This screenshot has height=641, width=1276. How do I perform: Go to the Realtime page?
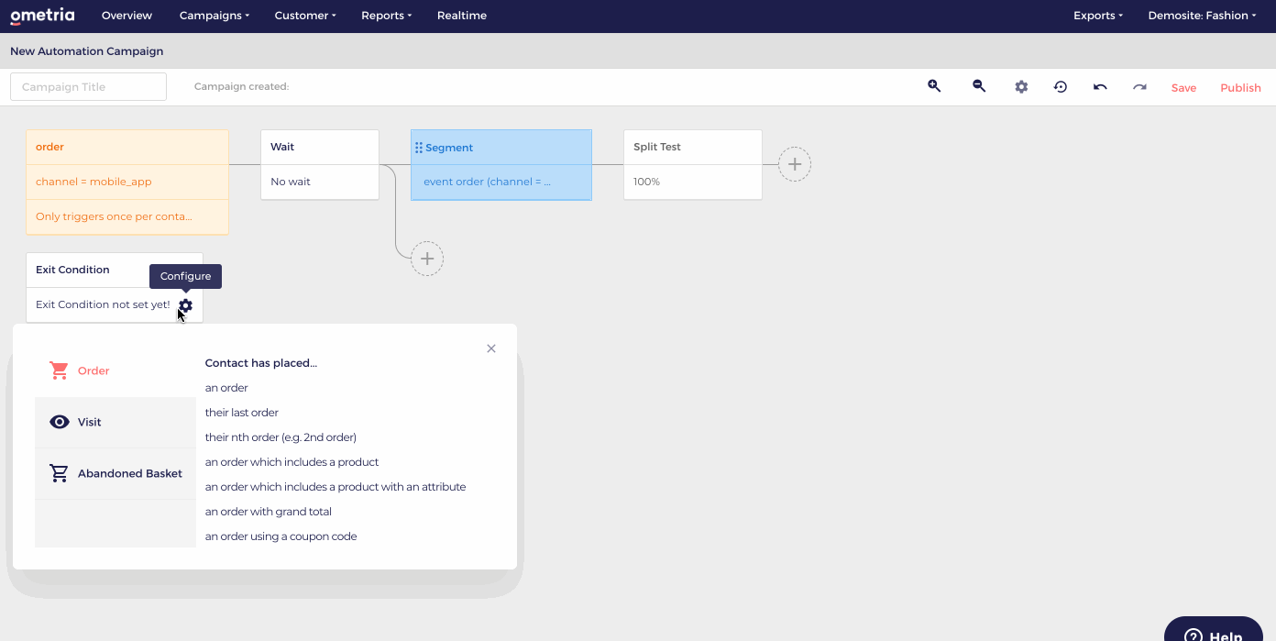coord(462,16)
